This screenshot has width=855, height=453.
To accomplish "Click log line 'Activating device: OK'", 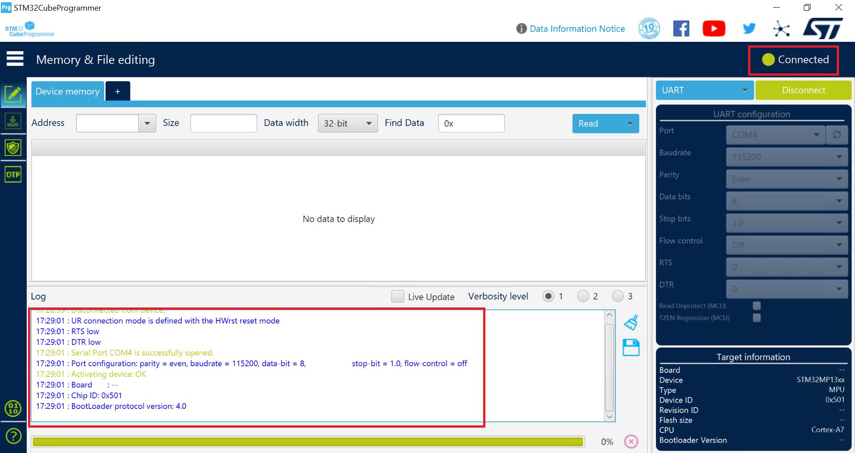I will 91,374.
